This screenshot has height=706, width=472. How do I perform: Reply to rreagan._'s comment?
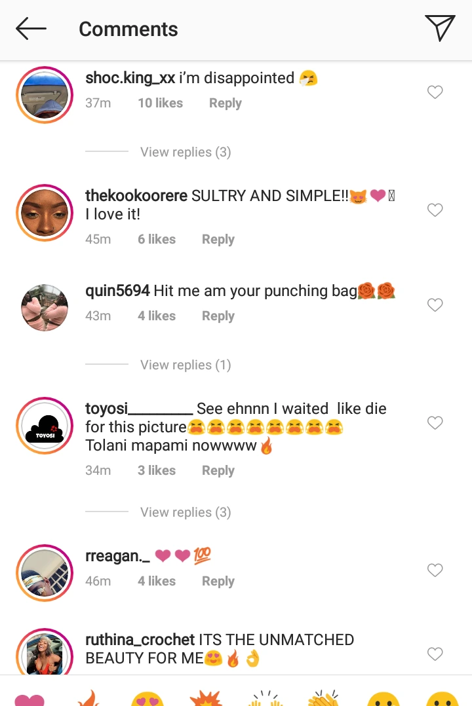(x=218, y=581)
